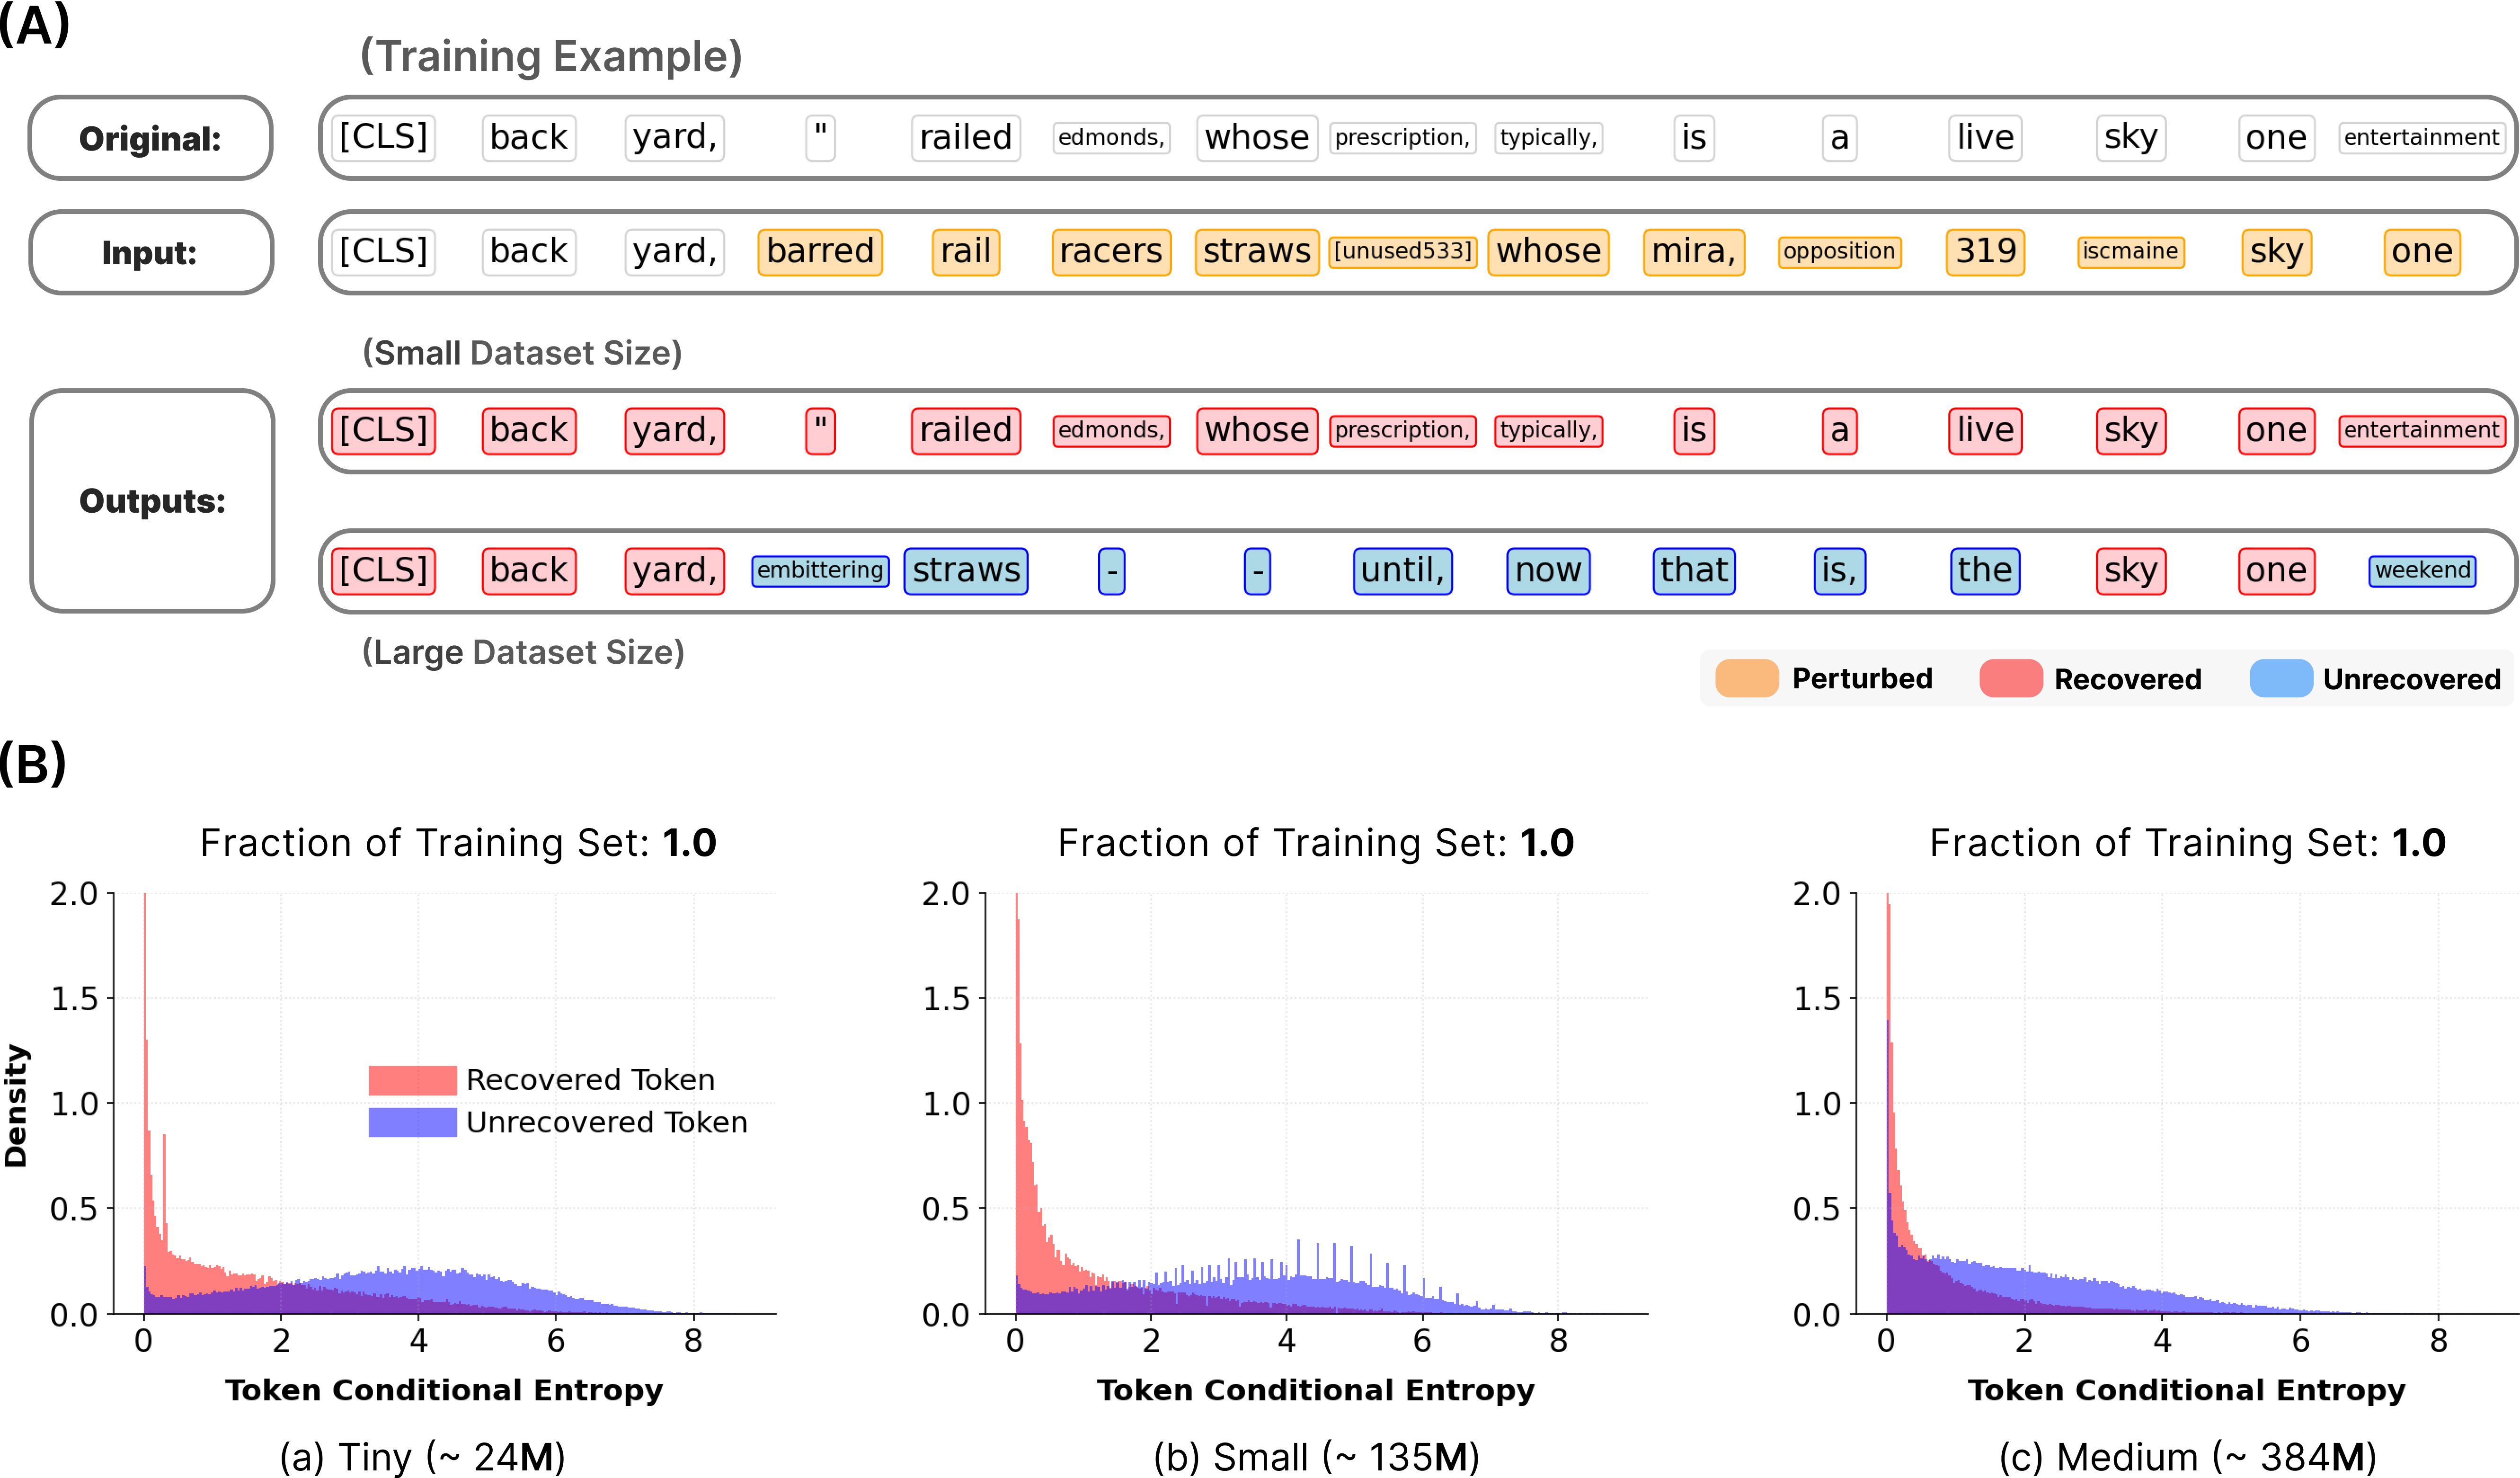Click the '[CLS]' token in the Input row
2520x1478 pixels.
pyautogui.click(x=384, y=251)
